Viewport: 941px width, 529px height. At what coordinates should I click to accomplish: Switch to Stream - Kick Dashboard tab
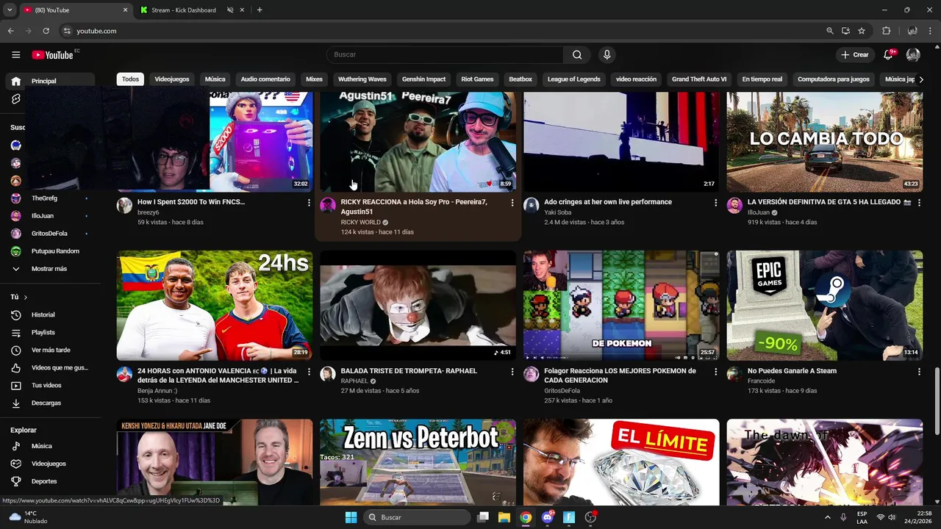coord(184,10)
